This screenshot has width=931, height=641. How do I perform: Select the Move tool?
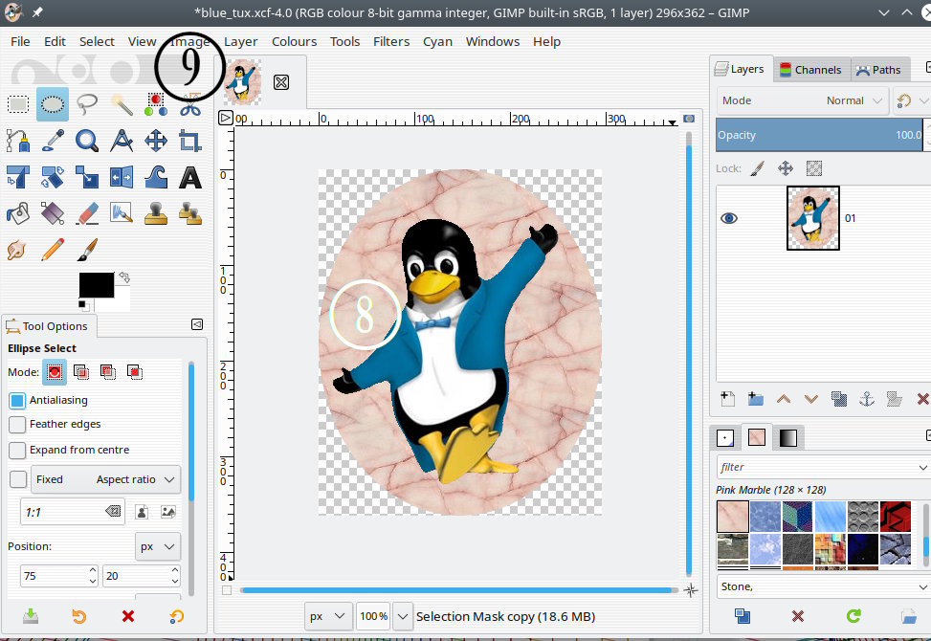[x=156, y=142]
